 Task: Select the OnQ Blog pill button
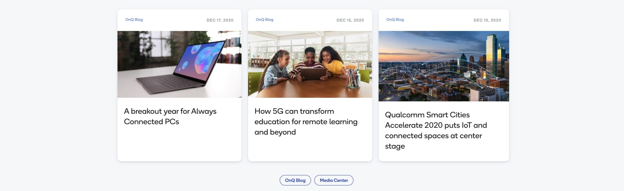[x=295, y=180]
